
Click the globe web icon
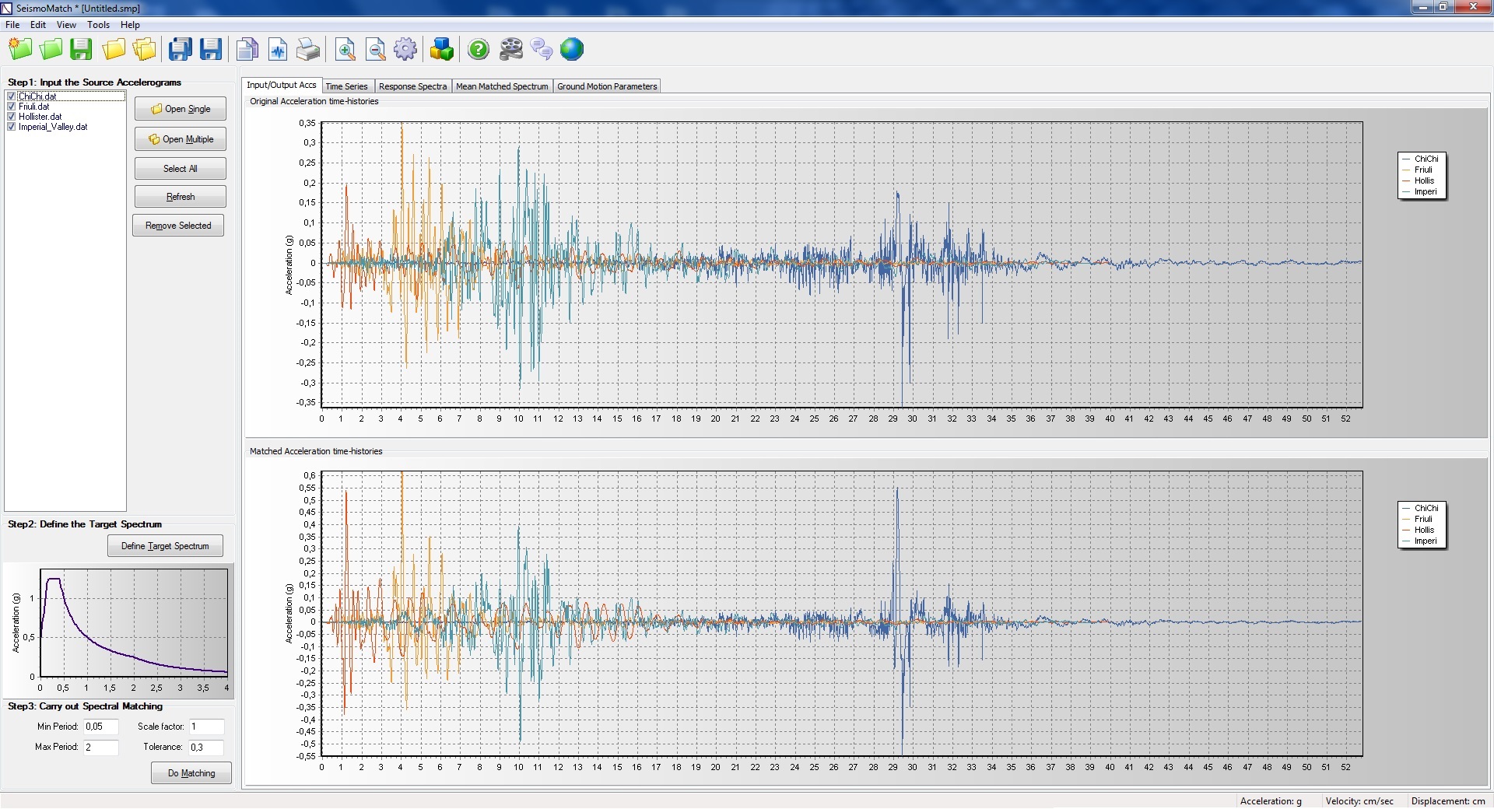coord(572,50)
